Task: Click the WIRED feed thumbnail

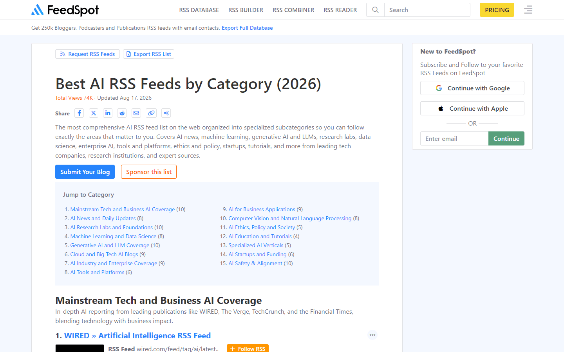Action: coord(80,348)
